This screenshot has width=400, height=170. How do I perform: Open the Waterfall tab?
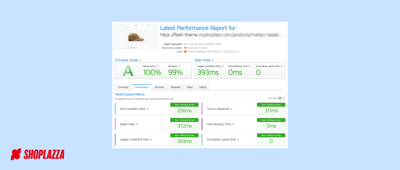tap(175, 87)
